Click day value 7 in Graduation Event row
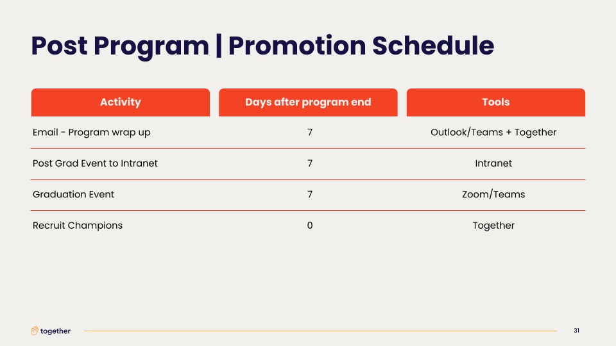616x346 pixels. (x=310, y=194)
